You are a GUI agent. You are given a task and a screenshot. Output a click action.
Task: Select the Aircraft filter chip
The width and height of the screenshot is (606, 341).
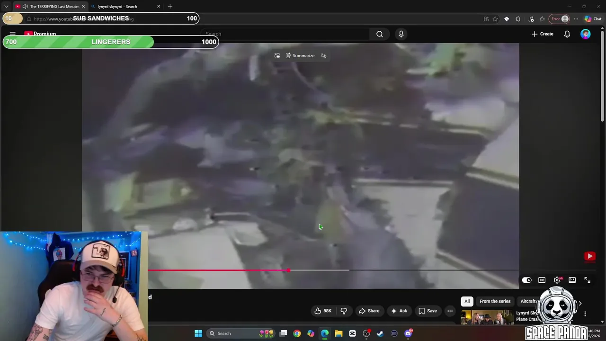tap(528, 301)
